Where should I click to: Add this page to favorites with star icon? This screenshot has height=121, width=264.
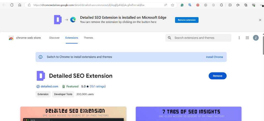(x=173, y=5)
